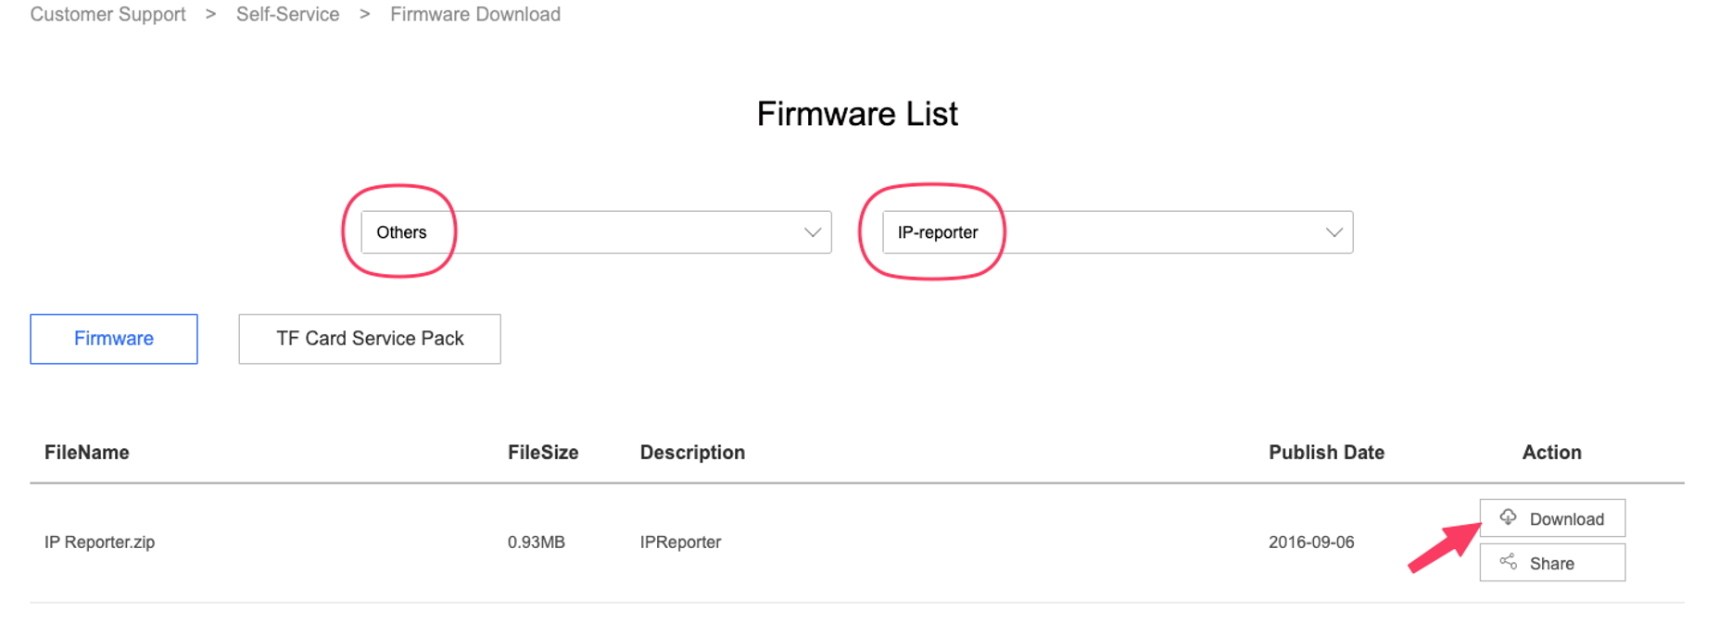Screen dimensions: 1719x623
Task: Click the share network icon
Action: [x=1508, y=562]
